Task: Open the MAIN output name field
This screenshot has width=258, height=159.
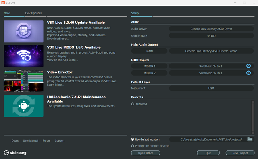Action: pyautogui.click(x=150, y=51)
